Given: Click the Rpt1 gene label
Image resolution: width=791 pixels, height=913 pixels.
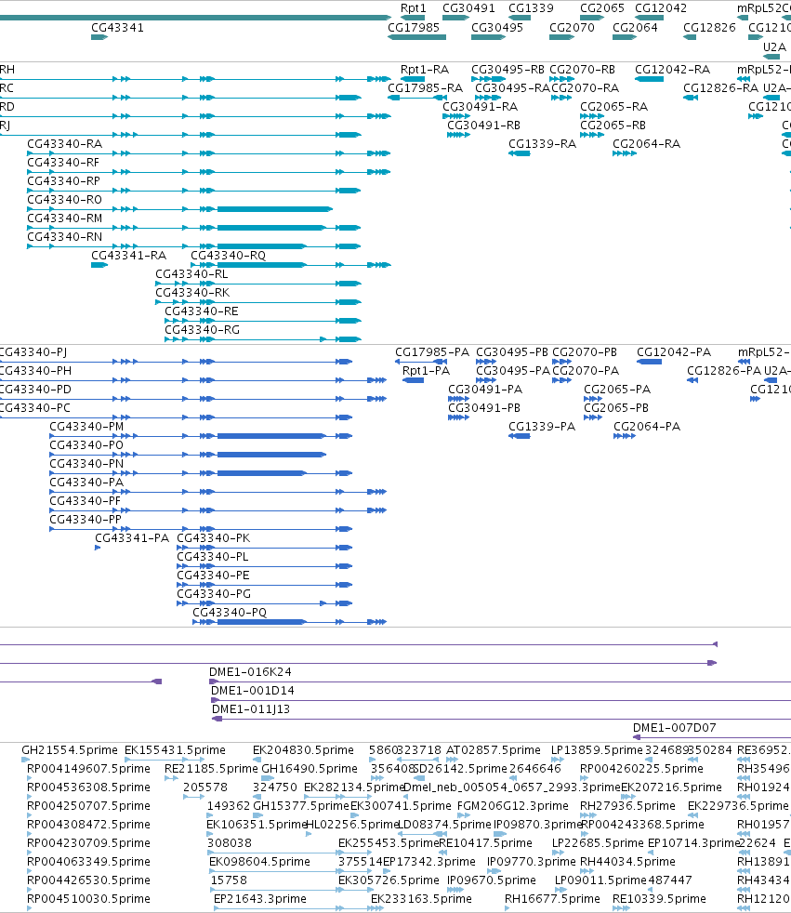Looking at the screenshot, I should tap(414, 8).
